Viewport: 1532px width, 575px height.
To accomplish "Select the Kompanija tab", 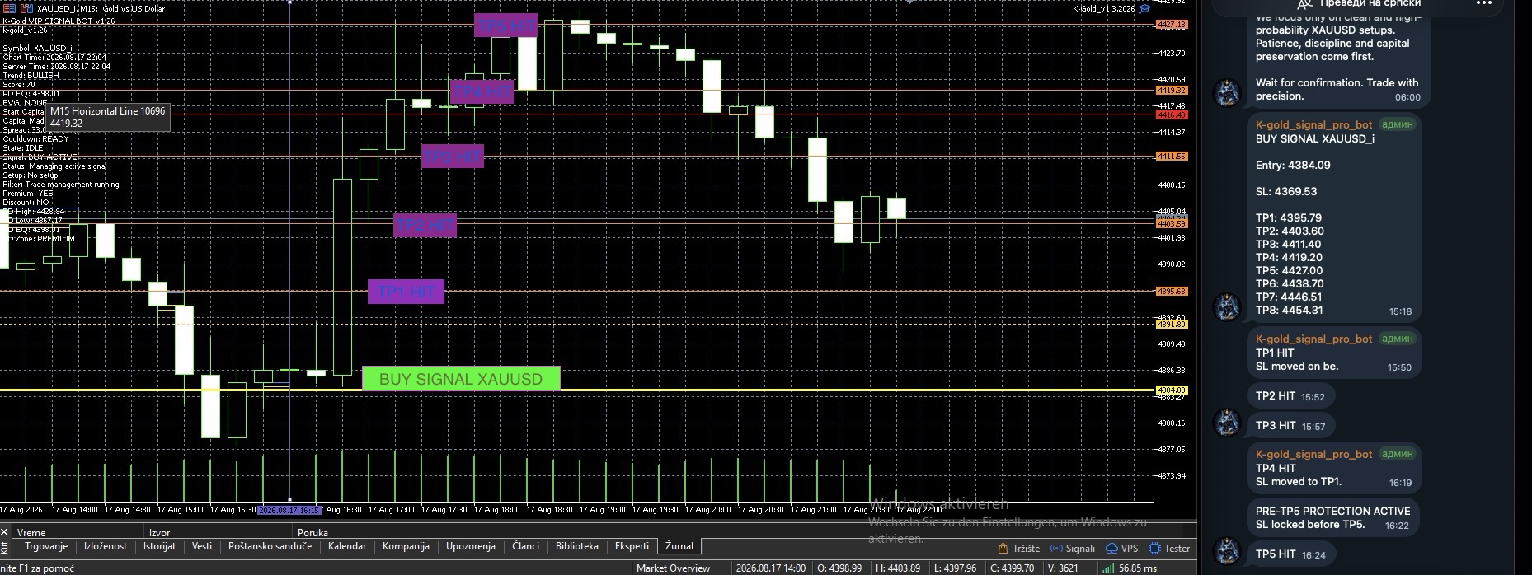I will [x=406, y=546].
